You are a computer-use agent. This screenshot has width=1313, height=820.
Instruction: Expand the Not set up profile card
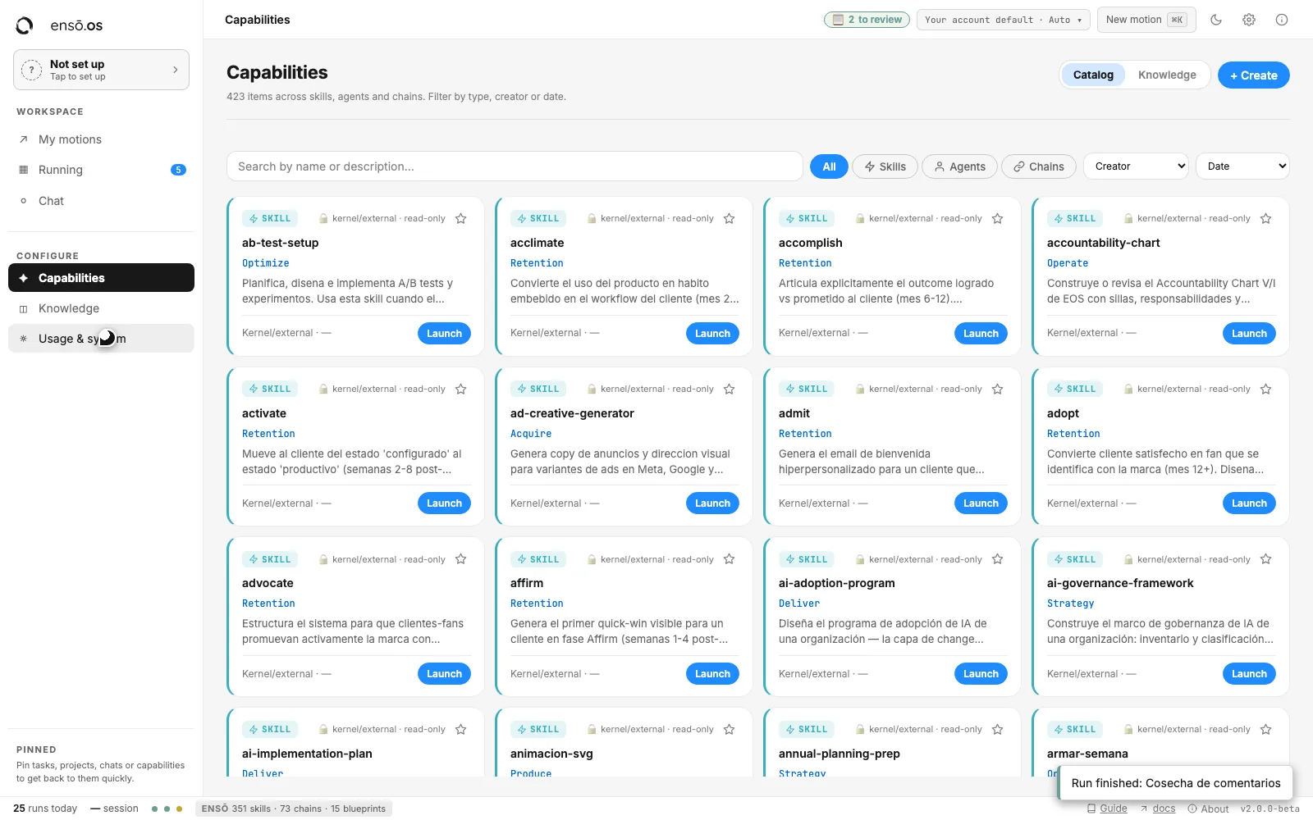pos(101,70)
